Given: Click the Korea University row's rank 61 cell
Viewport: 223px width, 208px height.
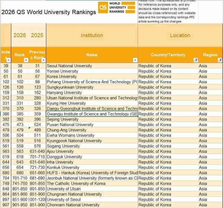Looking at the screenshot, I should pos(20,77).
